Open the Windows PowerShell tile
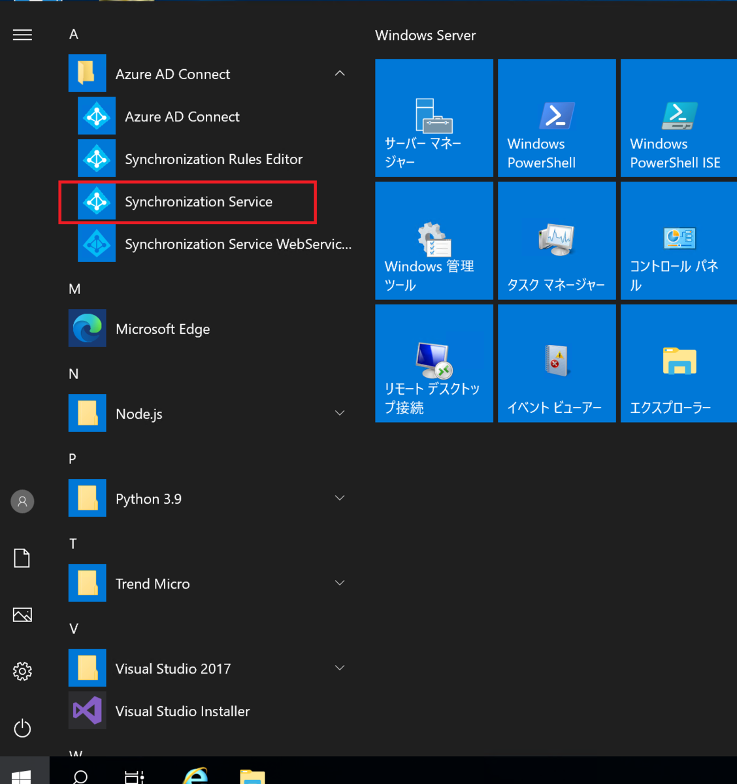Viewport: 737px width, 784px height. (x=557, y=118)
